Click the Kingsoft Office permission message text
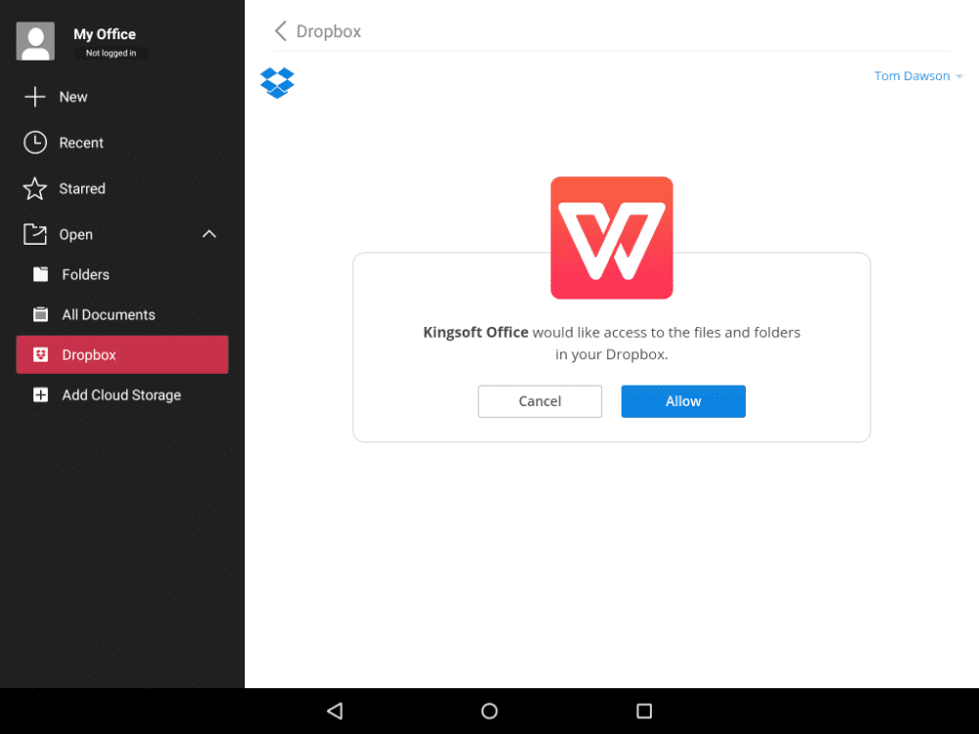Viewport: 979px width, 734px height. (x=612, y=344)
